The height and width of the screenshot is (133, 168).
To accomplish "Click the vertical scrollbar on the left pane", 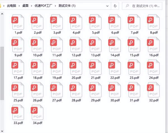I will click(2, 73).
